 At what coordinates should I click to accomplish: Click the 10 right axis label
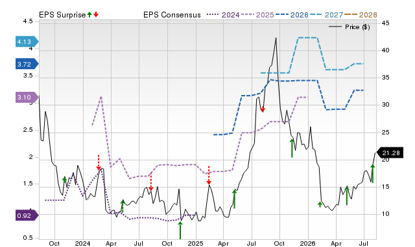point(385,214)
